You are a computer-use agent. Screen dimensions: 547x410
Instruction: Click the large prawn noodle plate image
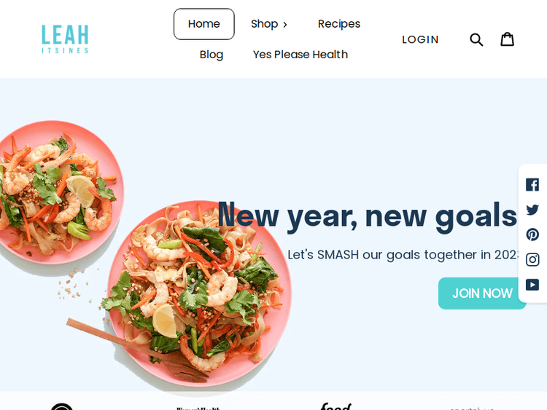coord(199,293)
